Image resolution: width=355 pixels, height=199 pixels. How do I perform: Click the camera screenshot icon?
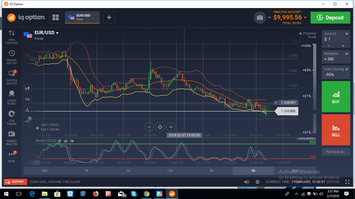[260, 18]
